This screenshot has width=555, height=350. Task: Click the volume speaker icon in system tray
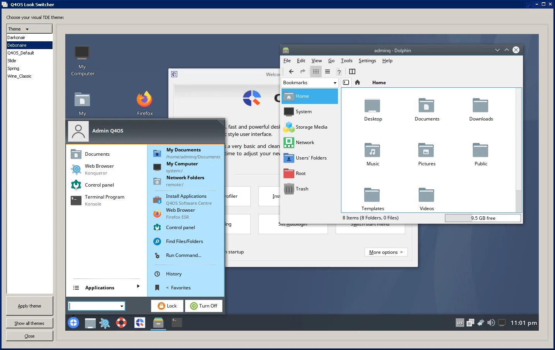click(491, 323)
